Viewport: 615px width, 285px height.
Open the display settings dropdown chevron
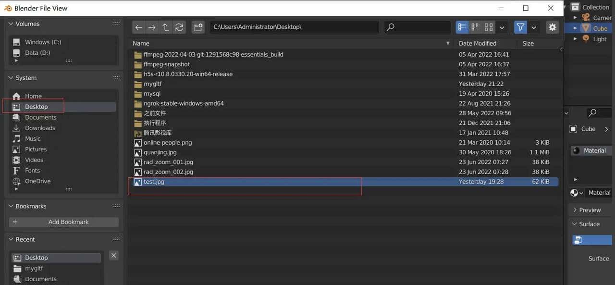tap(502, 27)
